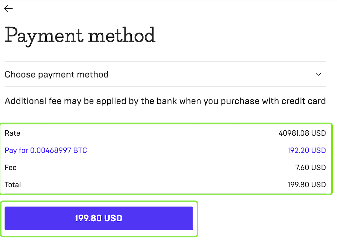Select the 199.80 USD total value
Screen dimensions: 337x240
point(307,185)
